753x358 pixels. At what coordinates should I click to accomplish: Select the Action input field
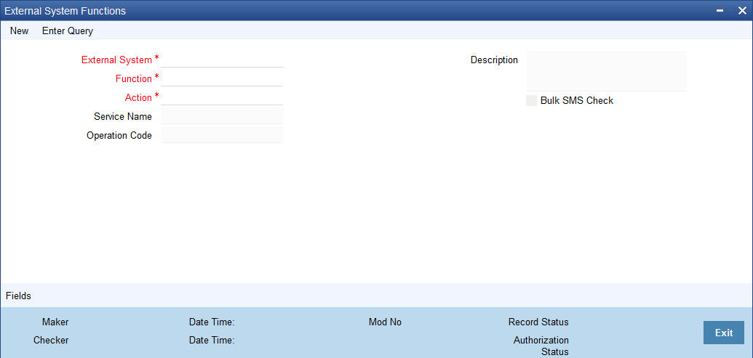pyautogui.click(x=222, y=97)
